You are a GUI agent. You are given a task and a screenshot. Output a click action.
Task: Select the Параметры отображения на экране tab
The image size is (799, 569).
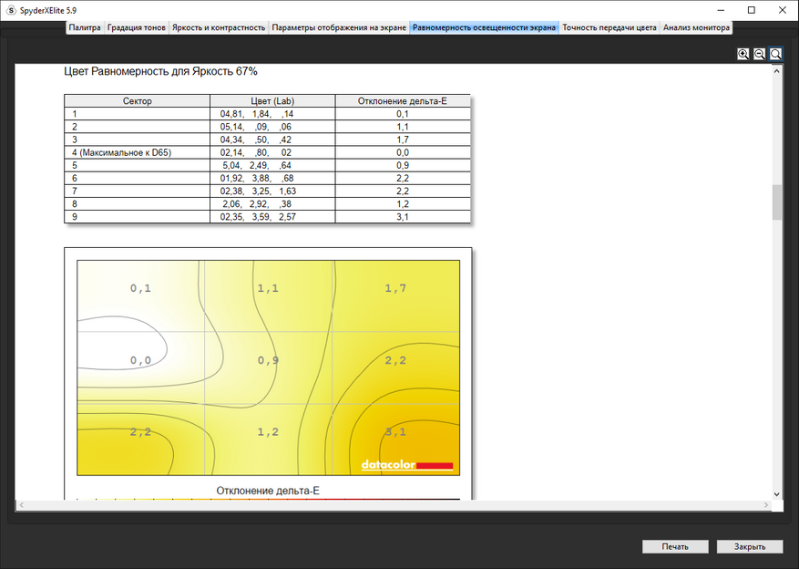coord(339,27)
